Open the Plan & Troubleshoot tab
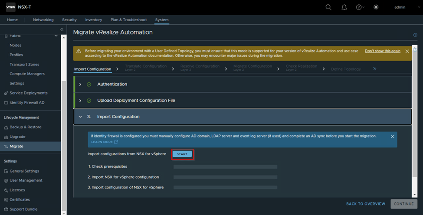The height and width of the screenshot is (215, 423). tap(128, 20)
